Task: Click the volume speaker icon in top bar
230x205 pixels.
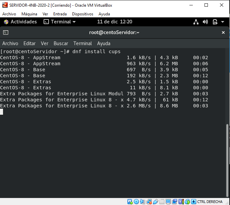Action: [x=205, y=22]
